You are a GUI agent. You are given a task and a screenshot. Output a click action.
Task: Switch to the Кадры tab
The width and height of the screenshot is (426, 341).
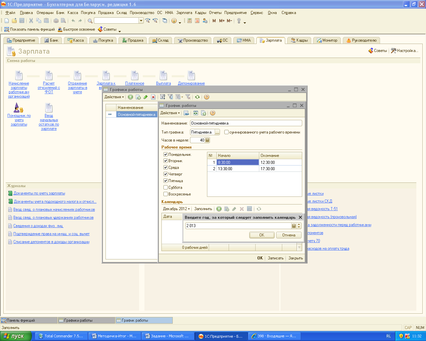[x=299, y=40]
